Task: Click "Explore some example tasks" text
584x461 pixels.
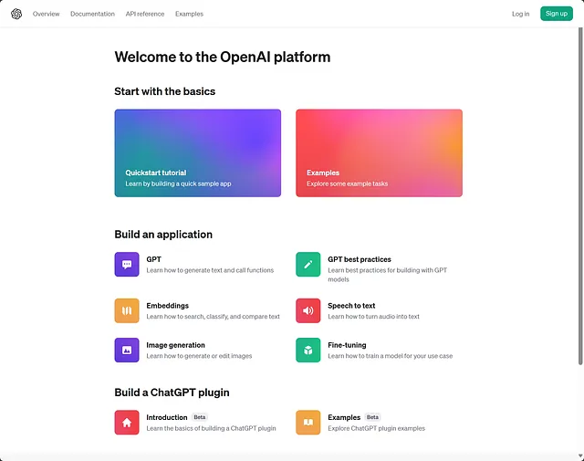Action: pos(347,183)
